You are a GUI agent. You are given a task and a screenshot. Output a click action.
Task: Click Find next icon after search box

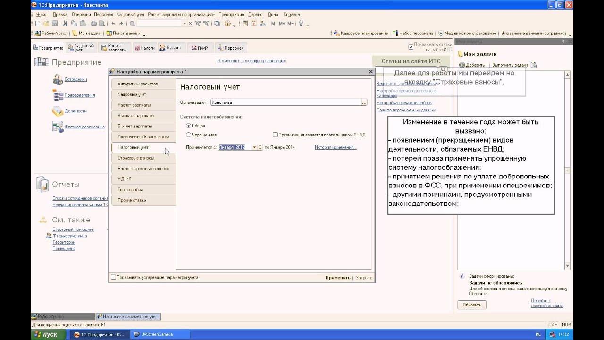pos(198,23)
